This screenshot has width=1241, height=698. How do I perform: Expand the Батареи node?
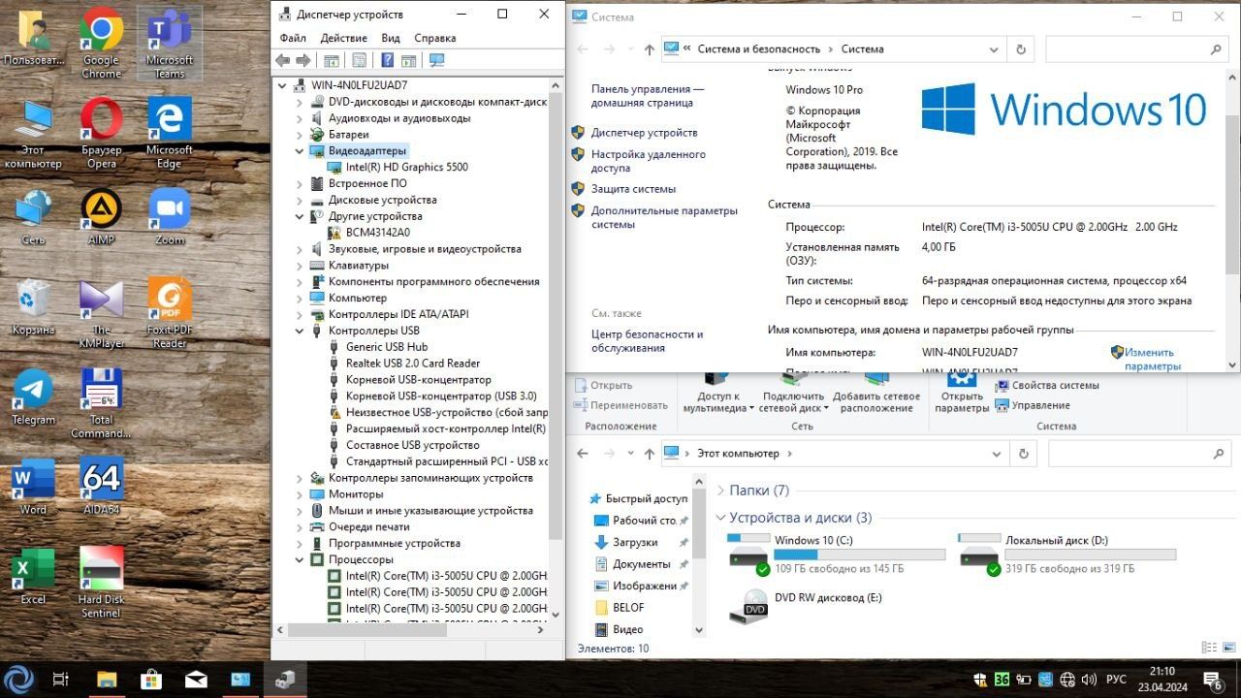click(x=300, y=134)
